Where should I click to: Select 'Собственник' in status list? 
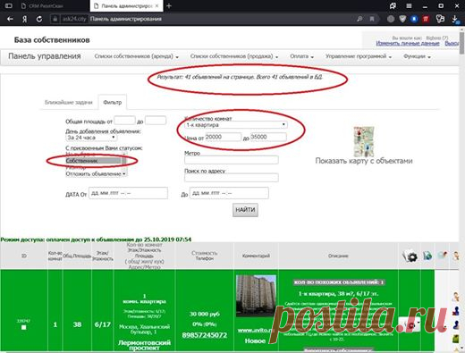(94, 161)
